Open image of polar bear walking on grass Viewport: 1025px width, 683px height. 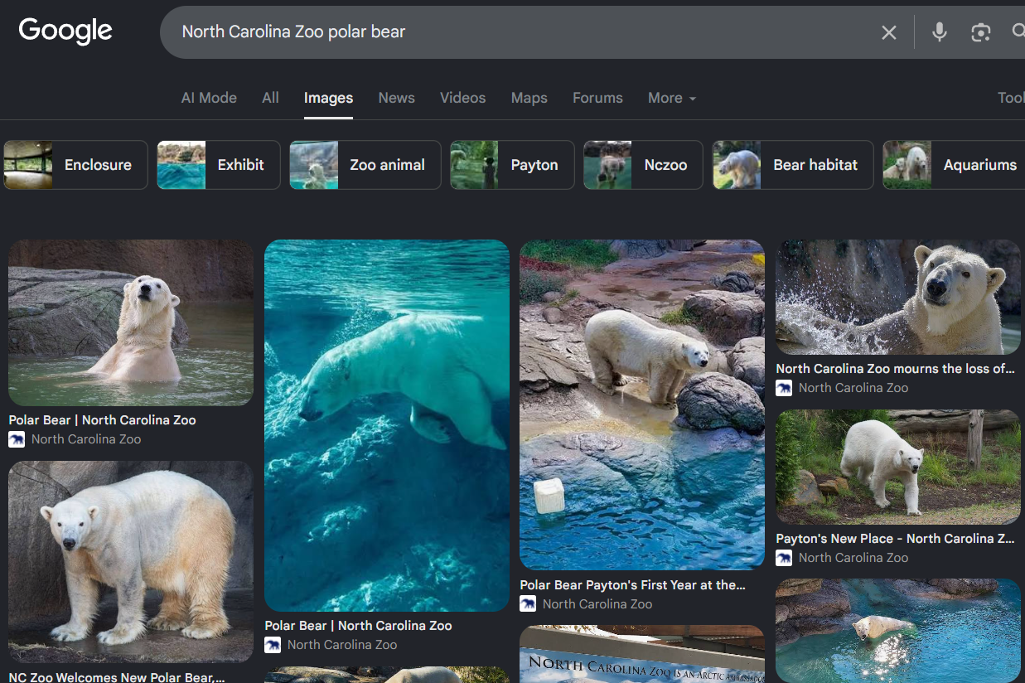click(x=898, y=467)
